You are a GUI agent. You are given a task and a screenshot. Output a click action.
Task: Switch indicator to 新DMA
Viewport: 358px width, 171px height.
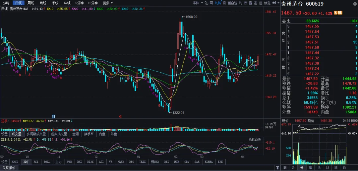[155, 162]
